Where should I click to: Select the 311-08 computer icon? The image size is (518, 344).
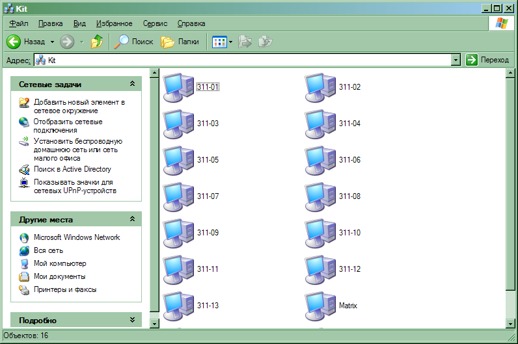coord(320,196)
